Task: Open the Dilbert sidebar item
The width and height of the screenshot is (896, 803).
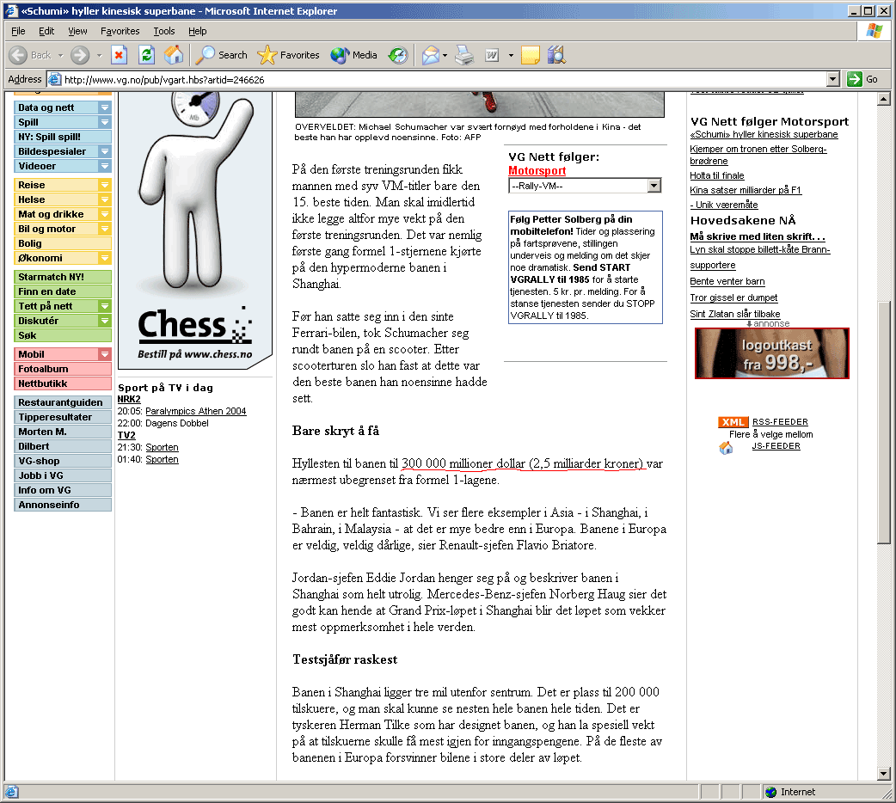Action: [x=62, y=446]
